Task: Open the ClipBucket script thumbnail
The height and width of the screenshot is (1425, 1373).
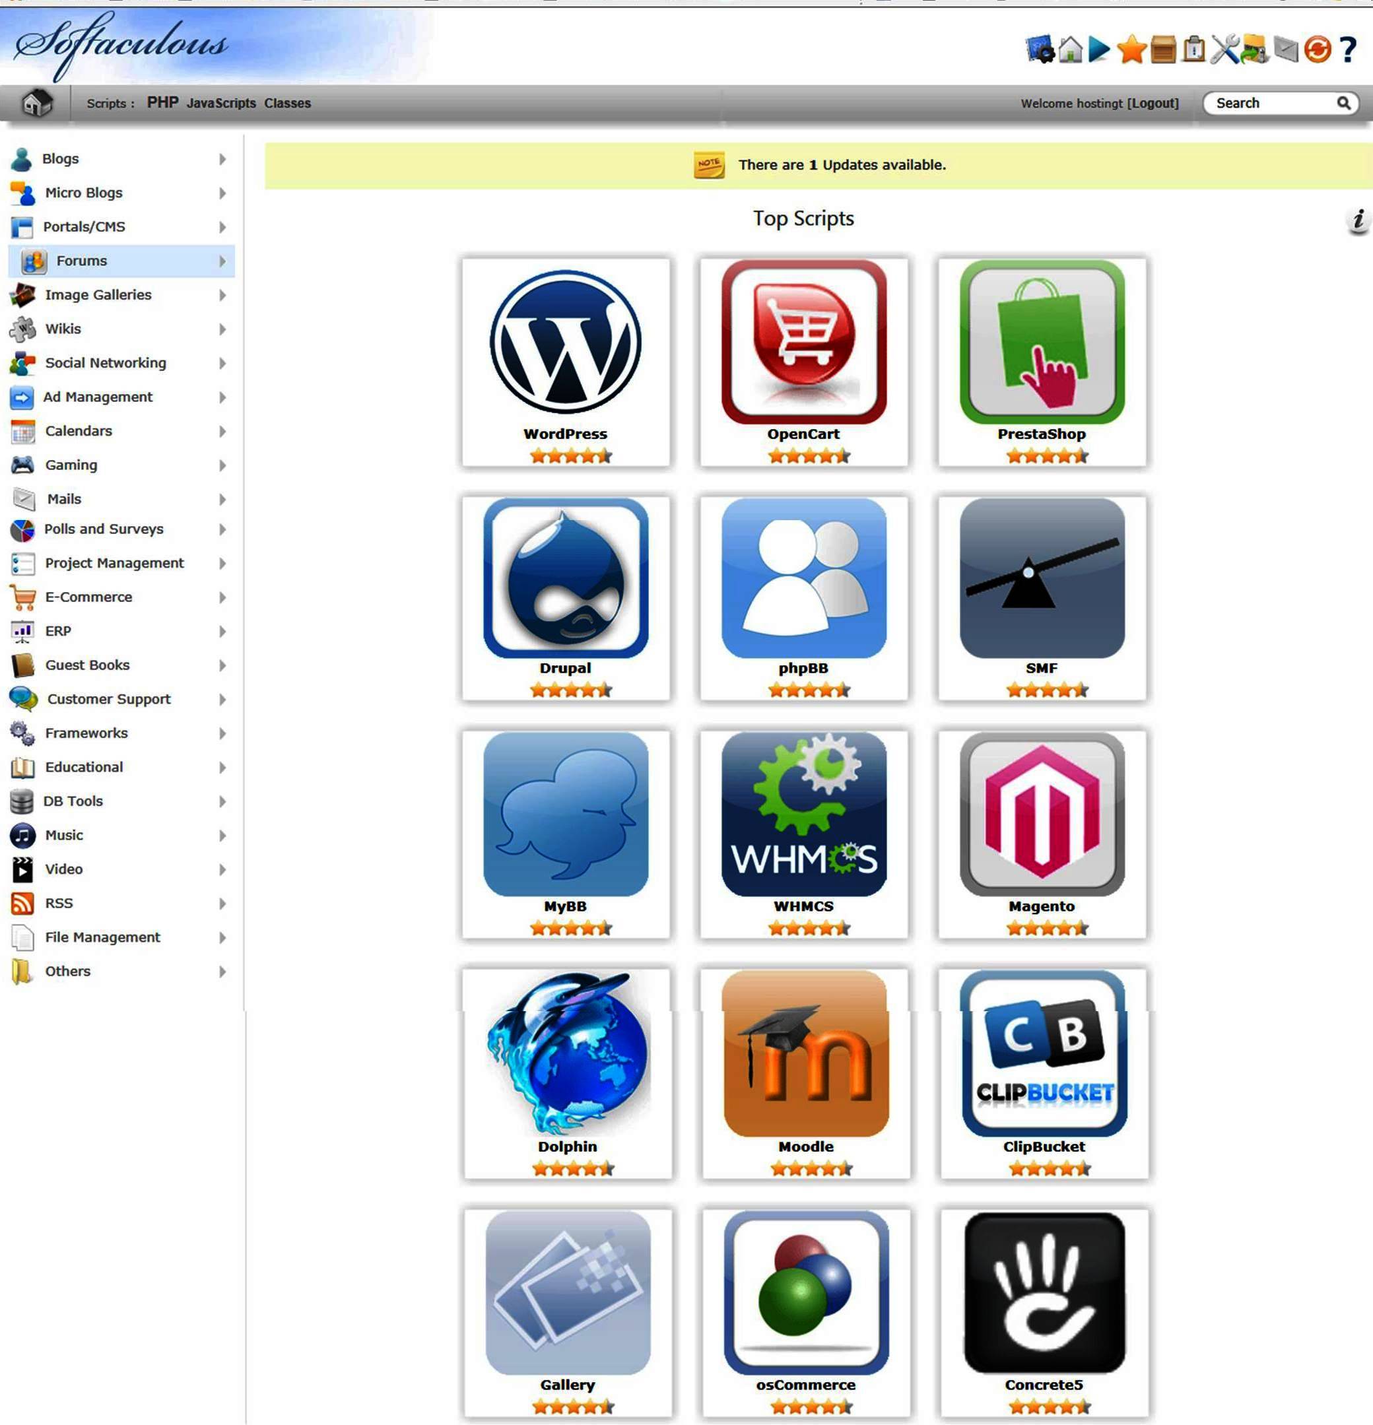Action: click(x=1044, y=1053)
